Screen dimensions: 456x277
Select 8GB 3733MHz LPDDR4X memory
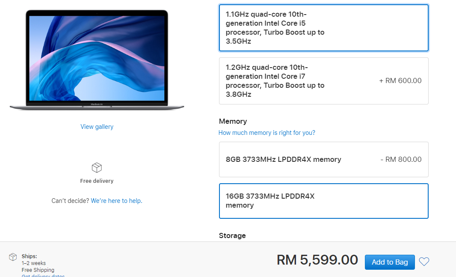coord(324,159)
